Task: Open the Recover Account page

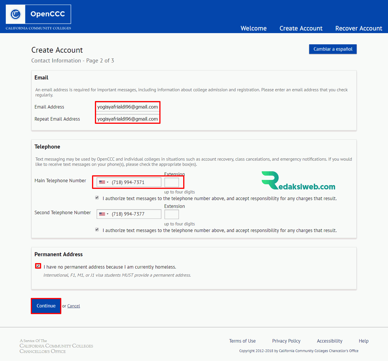Action: [358, 28]
